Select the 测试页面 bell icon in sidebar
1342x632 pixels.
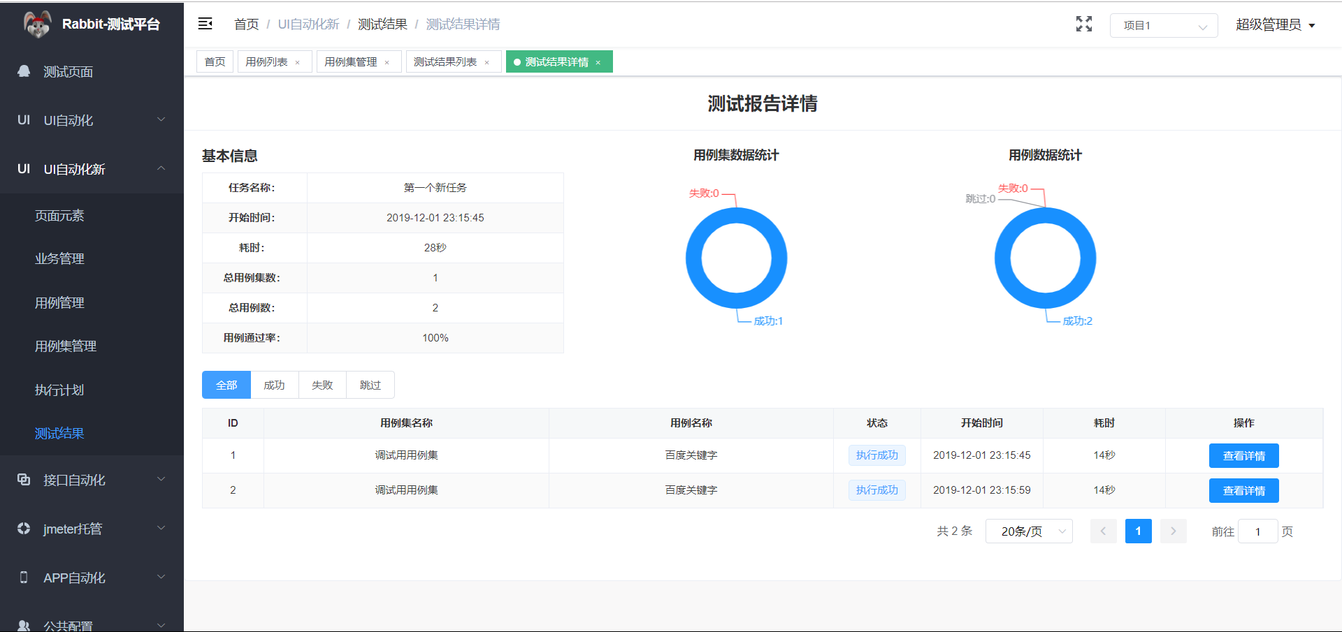[x=23, y=71]
